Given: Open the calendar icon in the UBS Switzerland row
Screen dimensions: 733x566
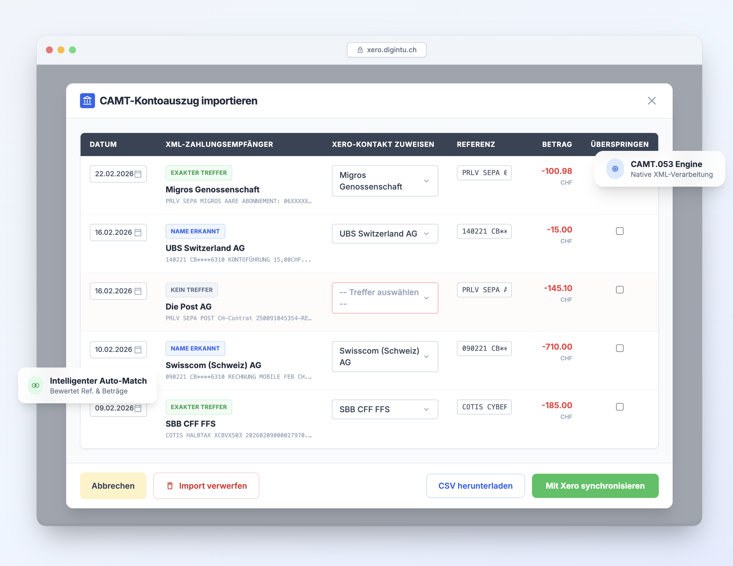Looking at the screenshot, I should coord(138,232).
